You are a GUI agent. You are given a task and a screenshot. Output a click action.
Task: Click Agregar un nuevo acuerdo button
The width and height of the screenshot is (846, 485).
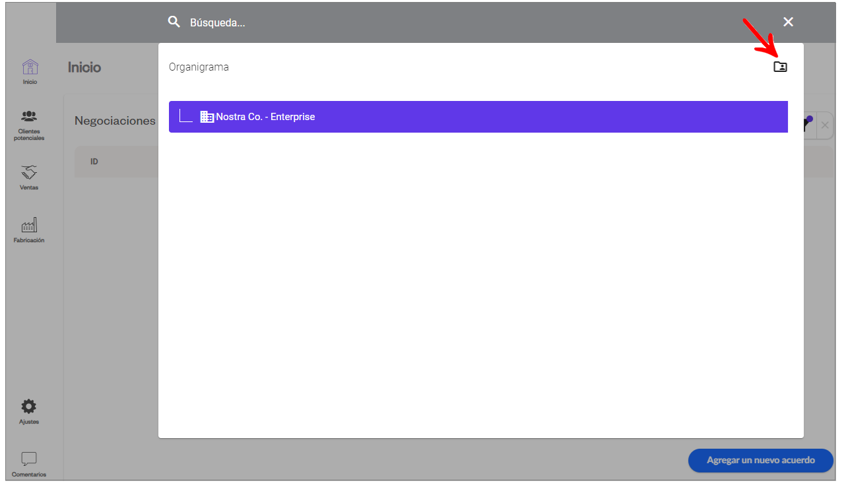coord(761,461)
